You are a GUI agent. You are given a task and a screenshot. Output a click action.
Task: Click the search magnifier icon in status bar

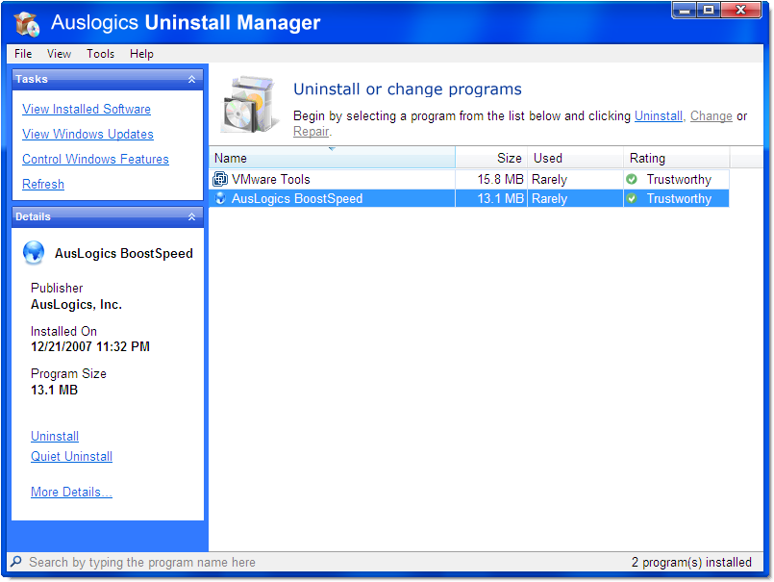point(16,562)
